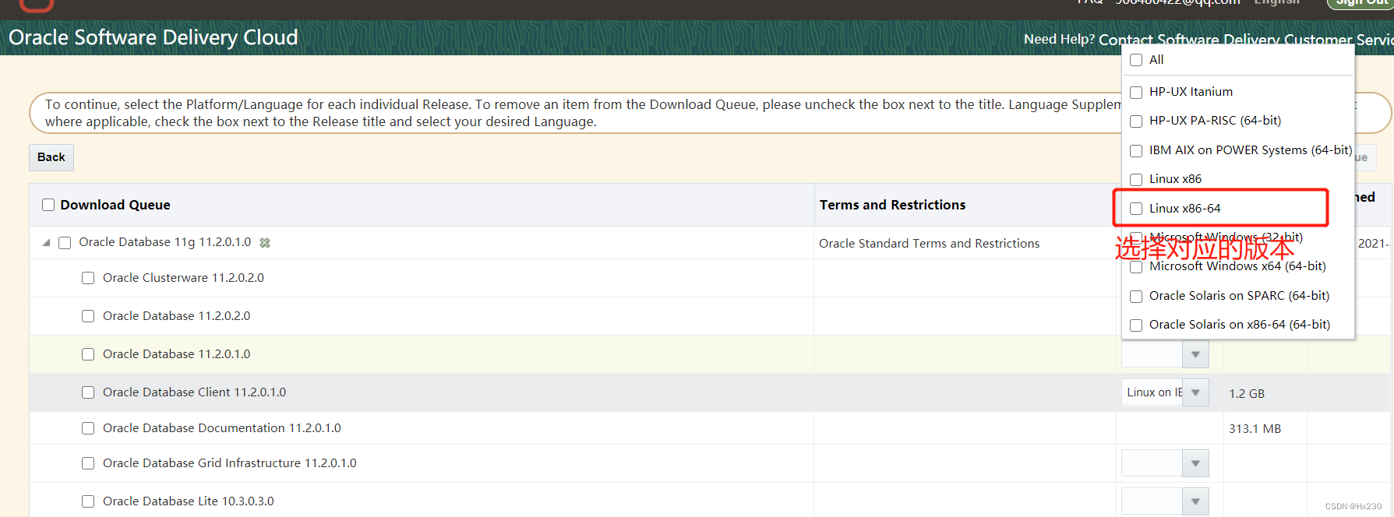1394x517 pixels.
Task: Tick the Oracle Database 11g 11.2.0.1.0 checkbox
Action: [65, 243]
